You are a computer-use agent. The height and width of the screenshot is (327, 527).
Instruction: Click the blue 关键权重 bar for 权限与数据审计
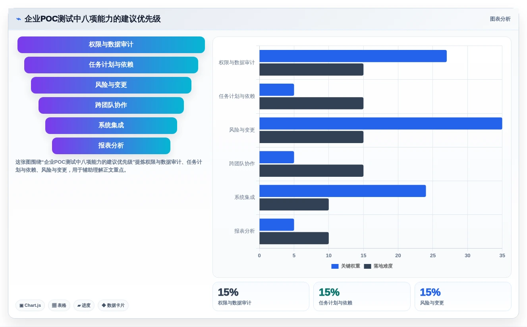[x=353, y=56]
